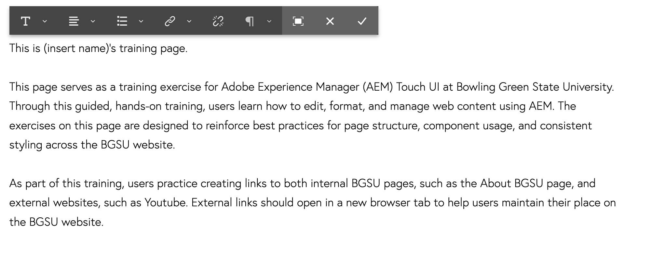Click the word 'Youtube' in the text
Viewport: 652px width, 269px height.
click(x=165, y=203)
